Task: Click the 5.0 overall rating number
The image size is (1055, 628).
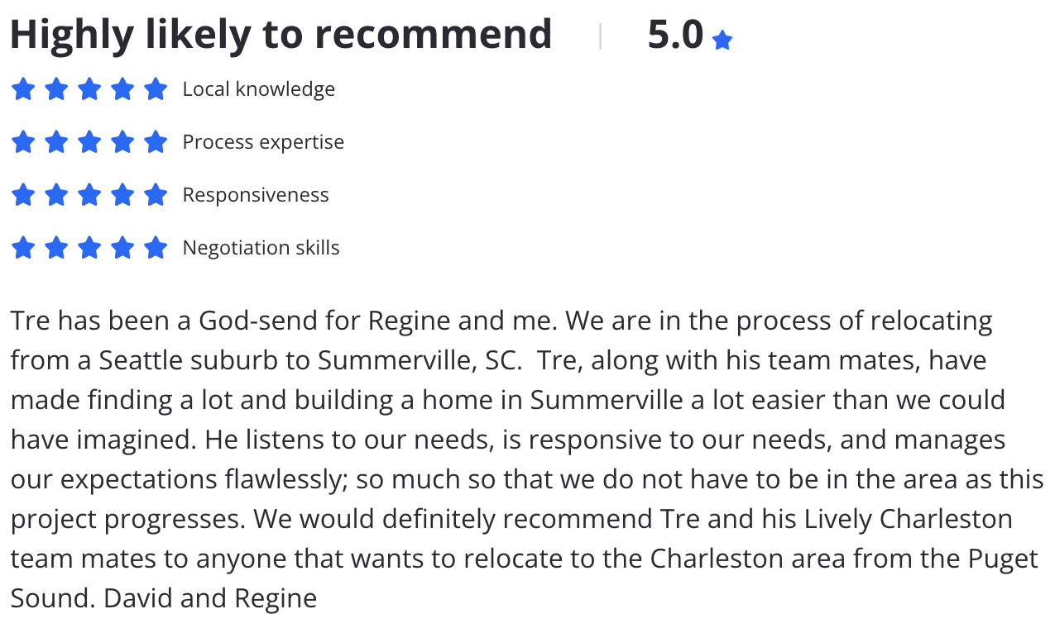Action: [x=675, y=36]
